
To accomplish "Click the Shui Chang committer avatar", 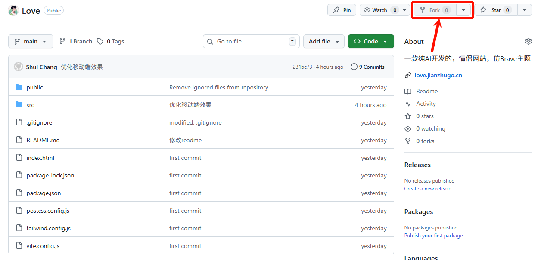I will [x=19, y=67].
